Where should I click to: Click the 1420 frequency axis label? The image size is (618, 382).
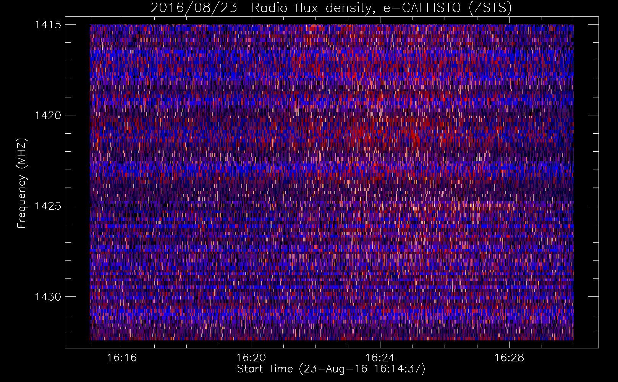click(48, 115)
